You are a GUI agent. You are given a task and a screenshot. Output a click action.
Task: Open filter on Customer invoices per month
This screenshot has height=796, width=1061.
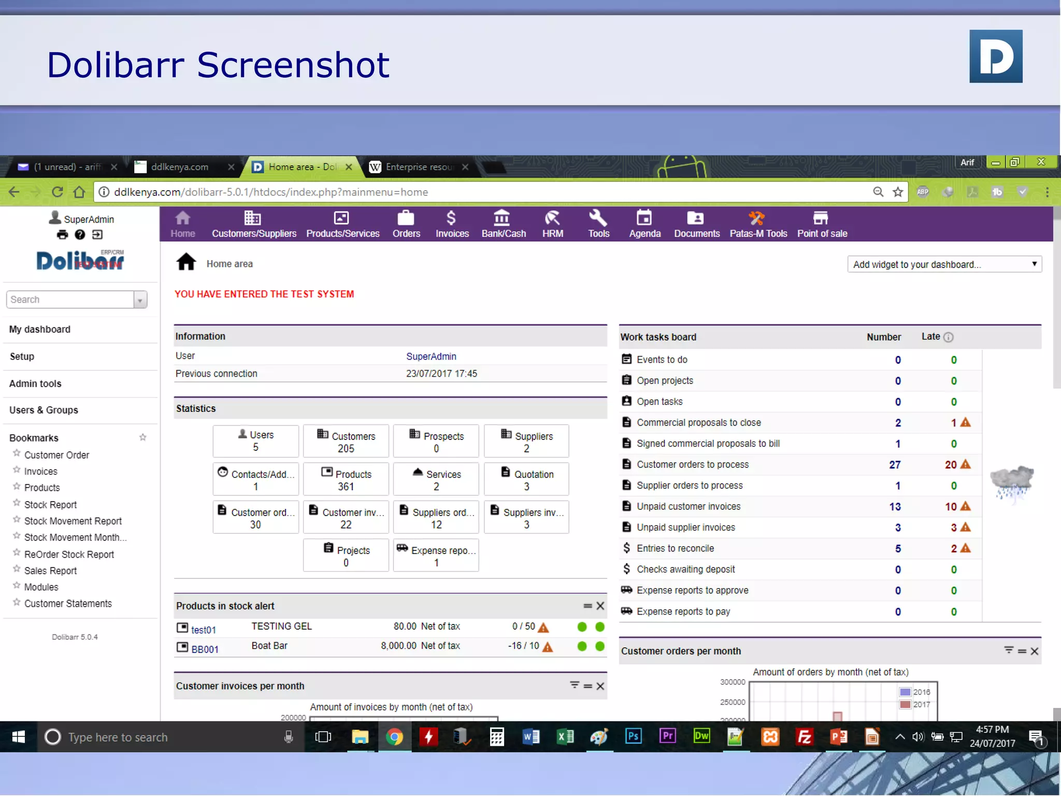coord(575,685)
